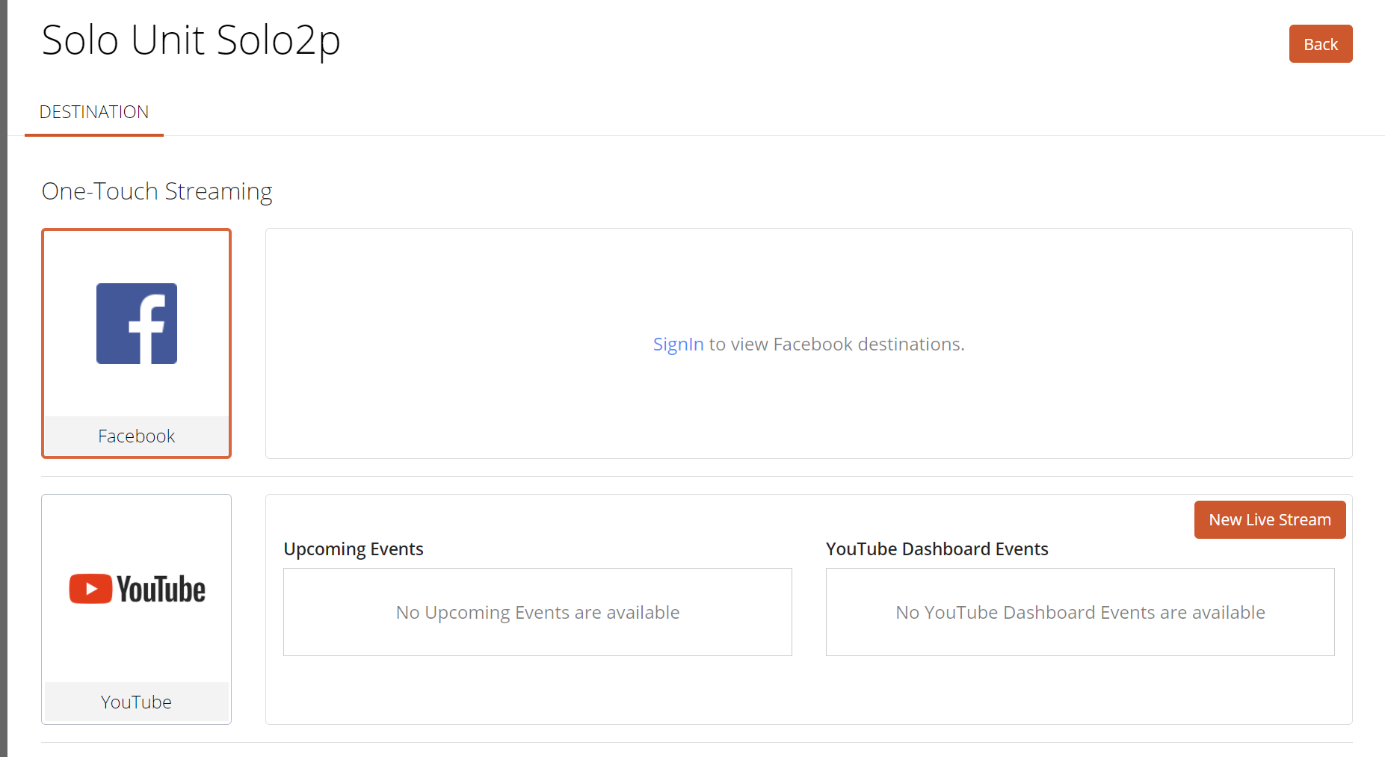Click the Solo Unit Solo2p title

191,40
